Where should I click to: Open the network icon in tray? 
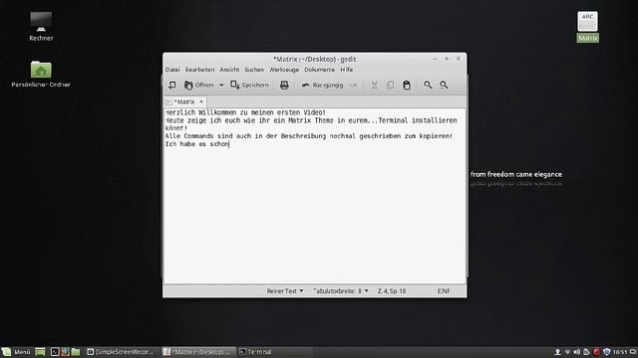coord(567,352)
